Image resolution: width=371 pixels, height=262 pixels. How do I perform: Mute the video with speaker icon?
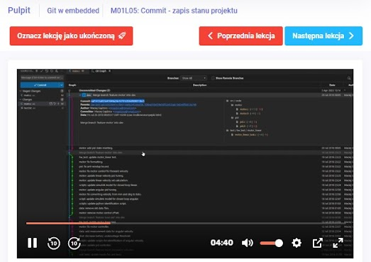[x=248, y=243]
